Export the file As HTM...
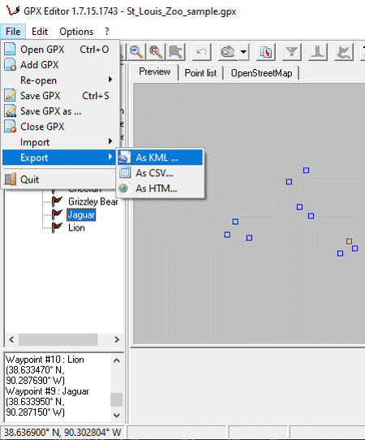 (160, 188)
